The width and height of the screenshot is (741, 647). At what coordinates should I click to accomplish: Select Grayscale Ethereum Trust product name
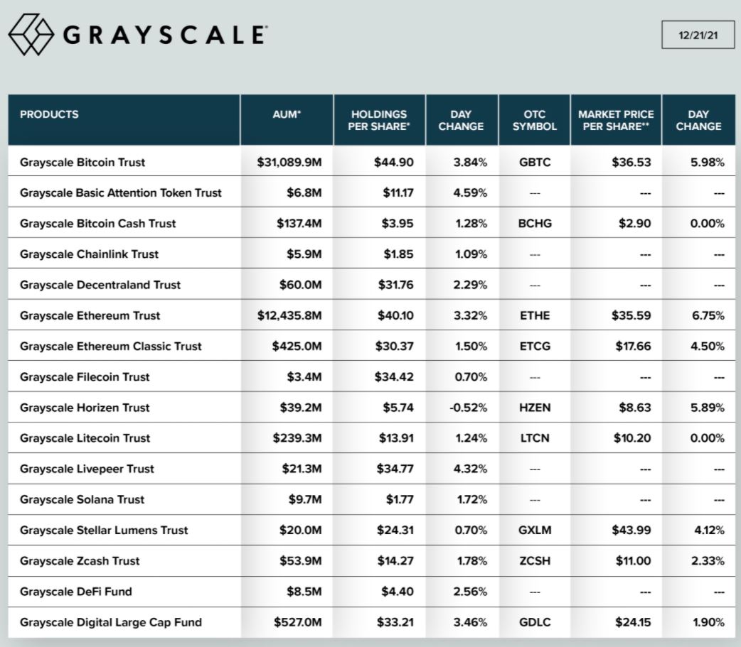pos(90,316)
